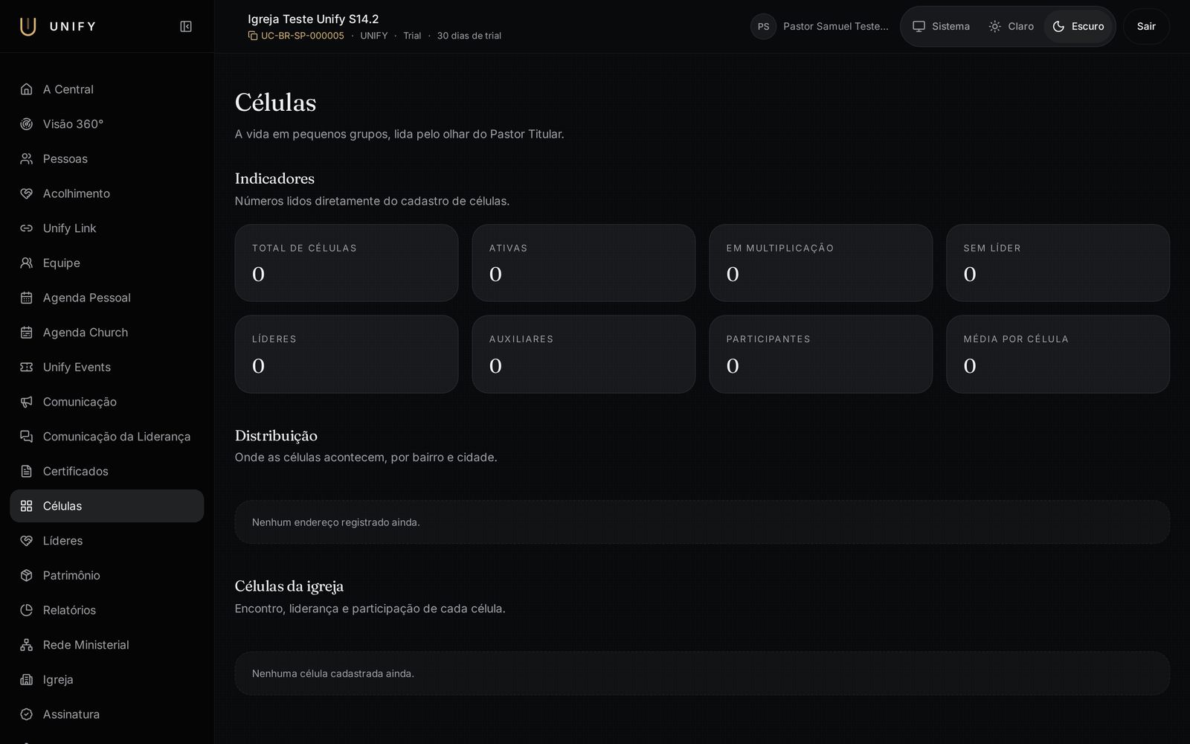1190x744 pixels.
Task: Click 'Nenhuma célula cadastrada ainda.' text
Action: tap(333, 673)
